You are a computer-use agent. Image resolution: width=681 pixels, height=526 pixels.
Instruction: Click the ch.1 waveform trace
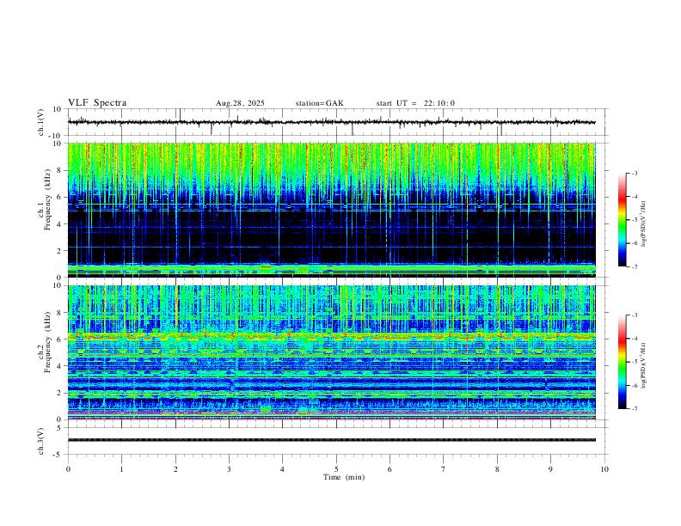click(332, 122)
